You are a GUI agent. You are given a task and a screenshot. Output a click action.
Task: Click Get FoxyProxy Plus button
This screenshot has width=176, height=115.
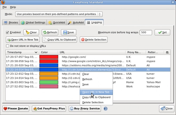tap(49, 109)
